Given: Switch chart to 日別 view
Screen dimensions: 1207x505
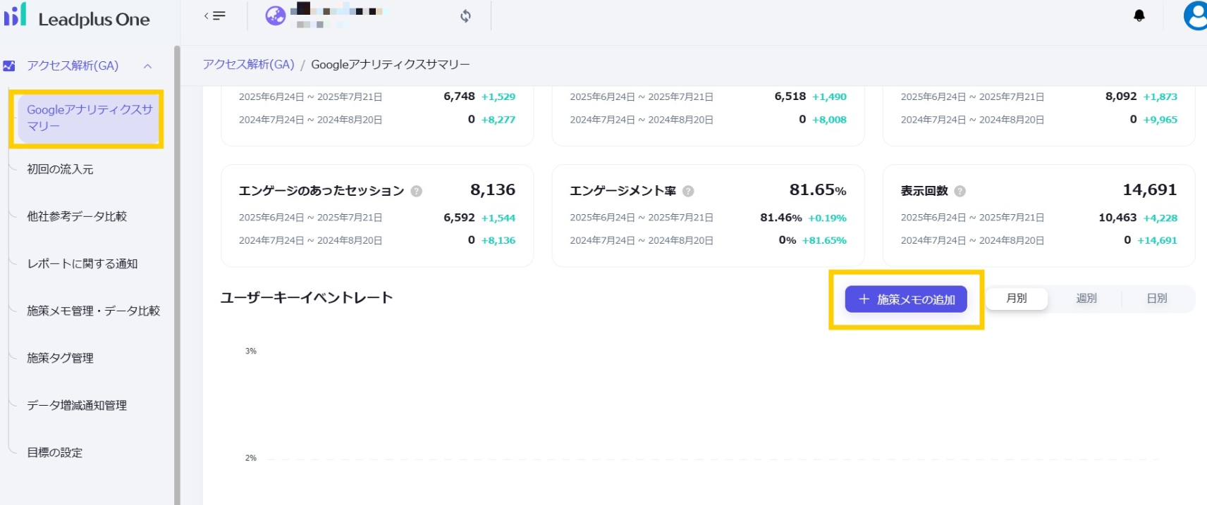Looking at the screenshot, I should pos(1156,299).
